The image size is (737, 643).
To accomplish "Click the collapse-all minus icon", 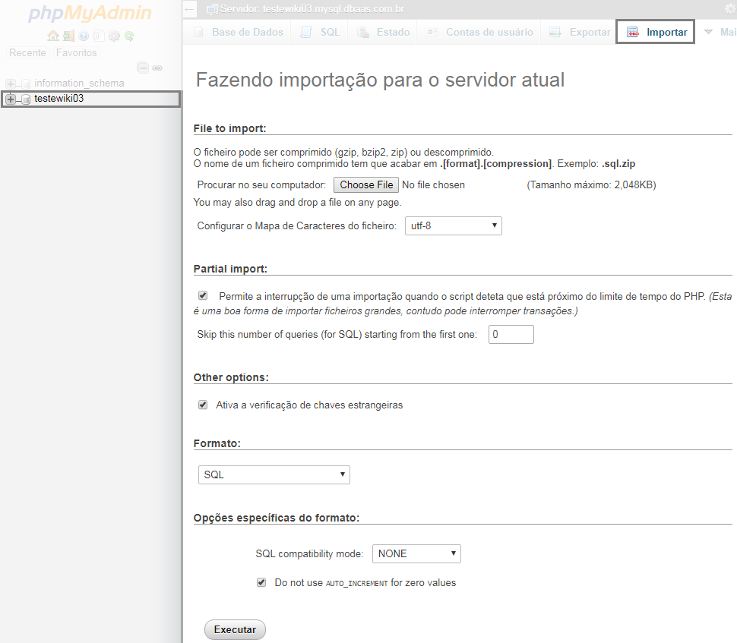I will (x=143, y=68).
